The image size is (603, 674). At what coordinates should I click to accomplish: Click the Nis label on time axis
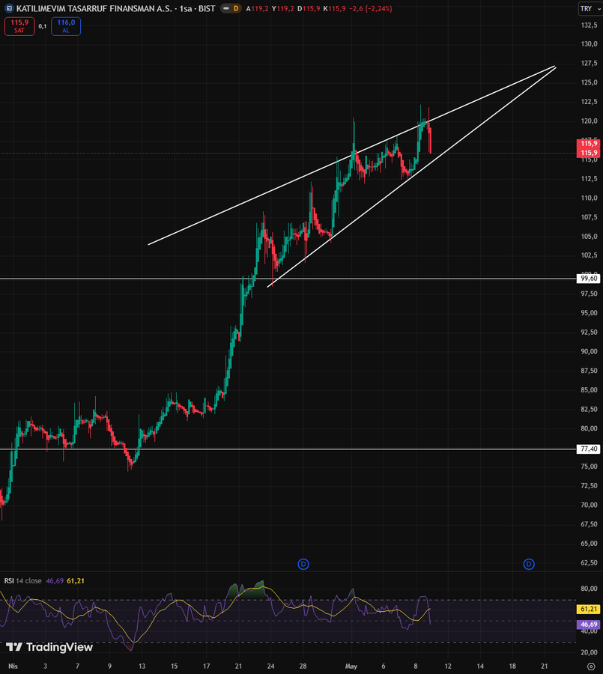click(x=13, y=667)
